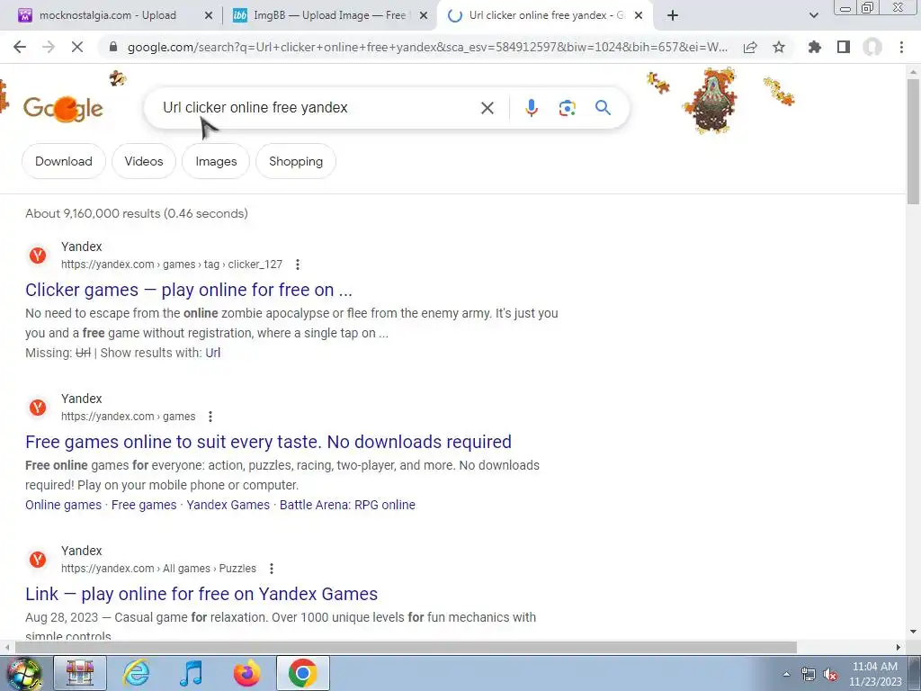Filter results by Download
The image size is (921, 691).
64,161
